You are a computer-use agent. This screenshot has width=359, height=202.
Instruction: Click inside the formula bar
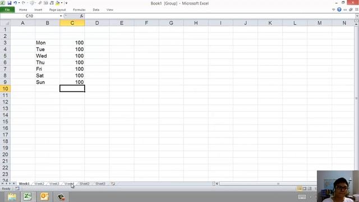coord(219,16)
